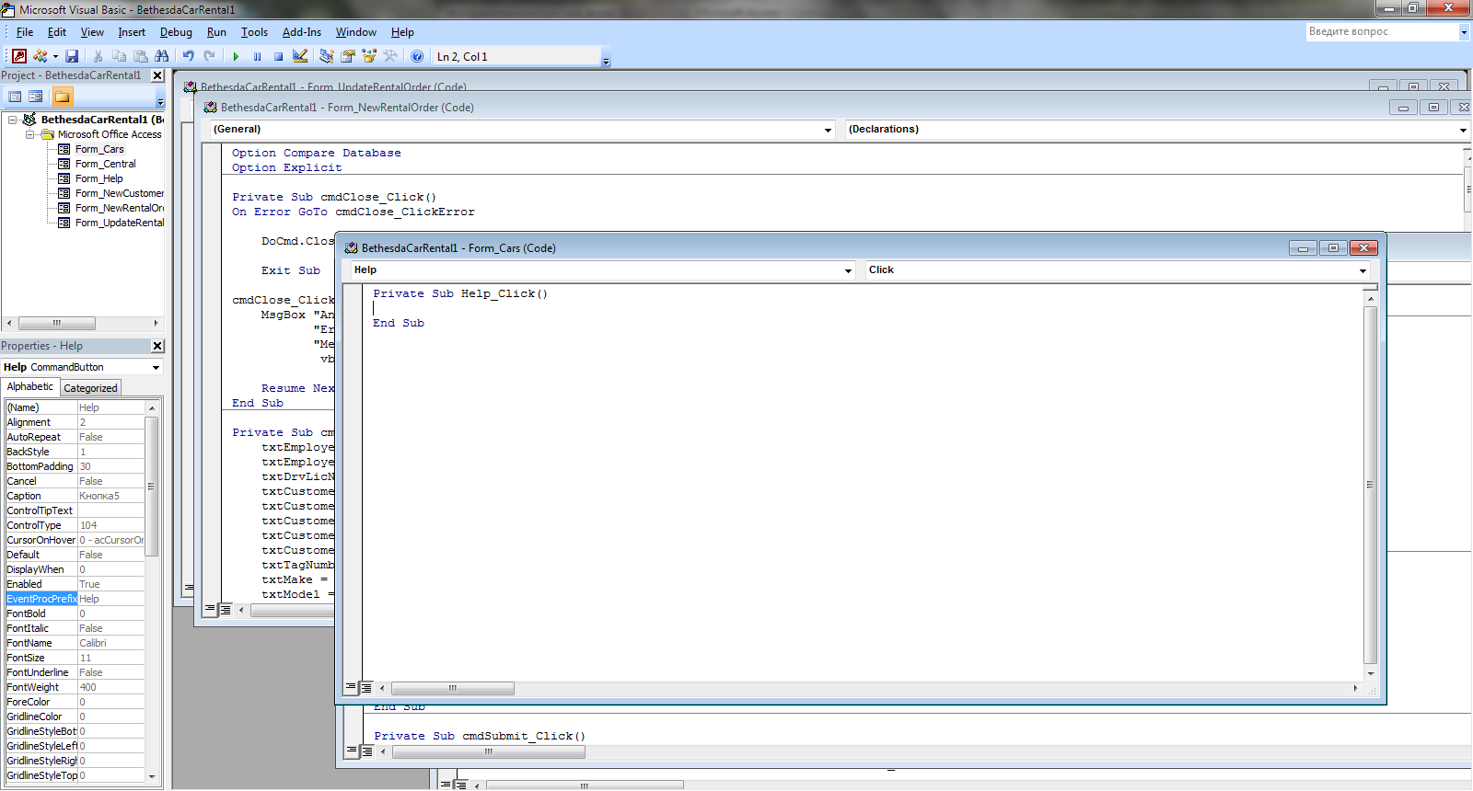The image size is (1473, 791).
Task: Open the Insert Module dropdown arrow
Action: point(55,57)
